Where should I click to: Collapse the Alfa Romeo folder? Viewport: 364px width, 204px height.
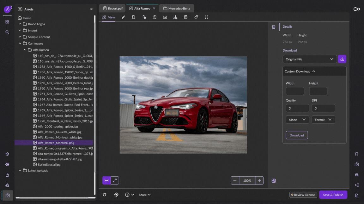25,50
